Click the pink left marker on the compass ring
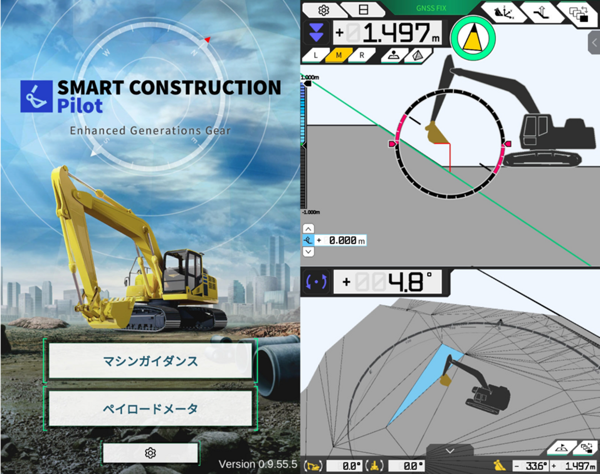Screen dimensions: 600x474 (392, 144)
